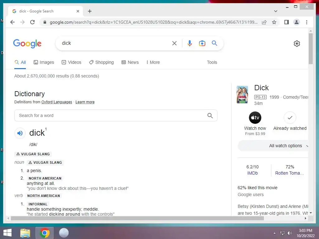Switch to the Shopping tab

(x=101, y=62)
